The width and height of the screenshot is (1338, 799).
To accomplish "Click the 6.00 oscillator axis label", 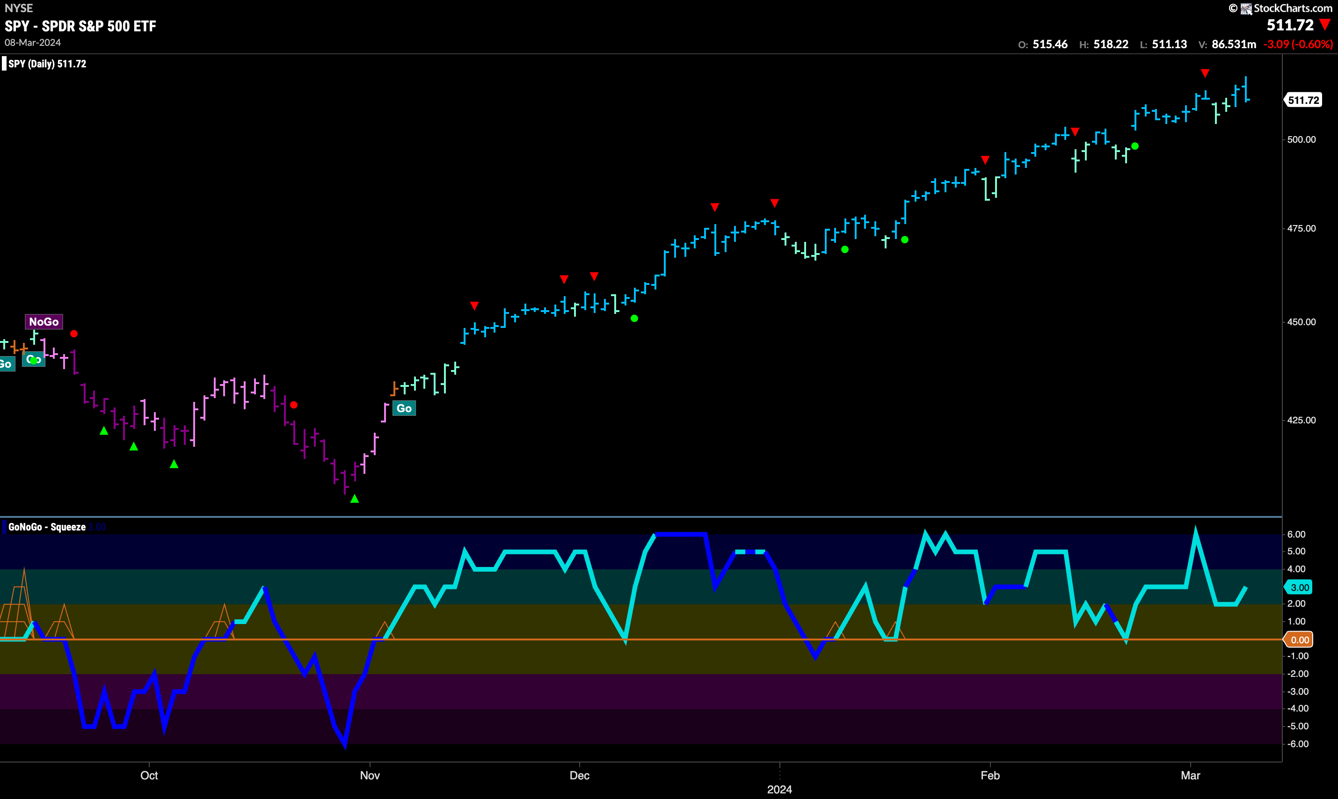I will 1296,534.
